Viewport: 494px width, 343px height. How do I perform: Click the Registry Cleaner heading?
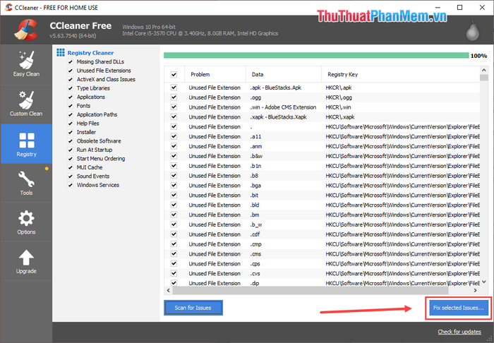[90, 52]
